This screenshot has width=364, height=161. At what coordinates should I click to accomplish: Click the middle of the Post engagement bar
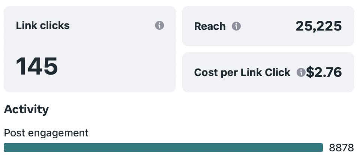pos(163,148)
